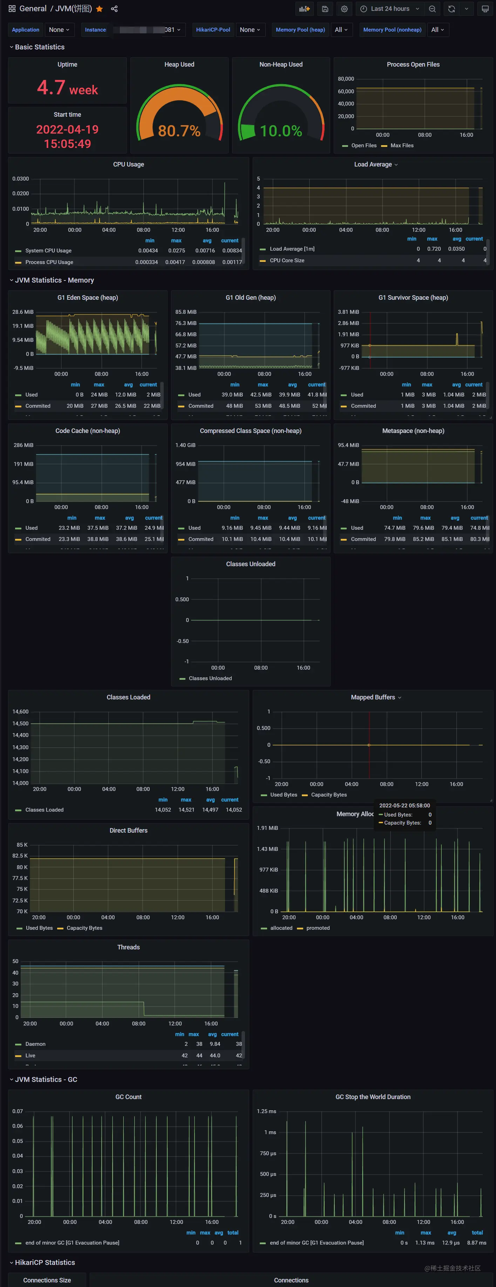
Task: Zoom out time range with the magnifier
Action: tap(433, 9)
